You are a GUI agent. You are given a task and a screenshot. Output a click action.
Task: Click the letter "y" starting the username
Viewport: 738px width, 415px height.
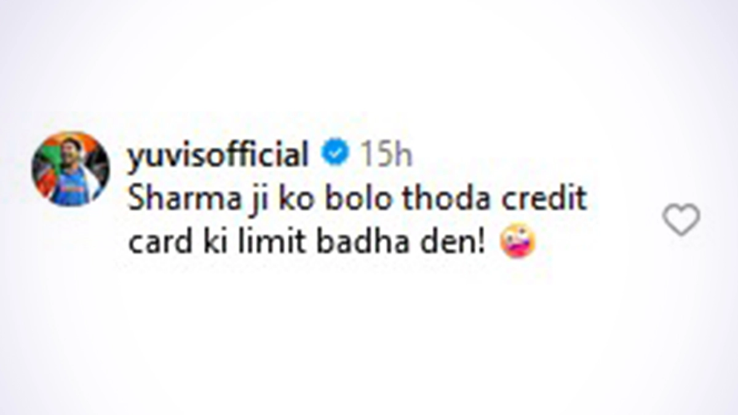[136, 160]
